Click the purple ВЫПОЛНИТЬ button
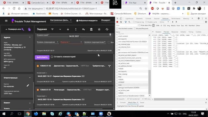The image size is (208, 117). click(x=42, y=57)
